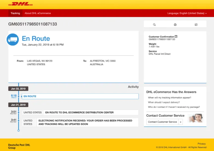Click the 'Deutsche Post DHL Group' footer logo
This screenshot has width=214, height=151.
point(19,146)
